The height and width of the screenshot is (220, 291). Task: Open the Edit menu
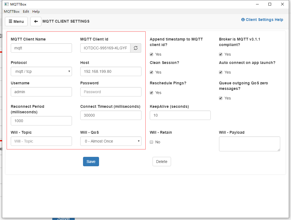[26, 12]
